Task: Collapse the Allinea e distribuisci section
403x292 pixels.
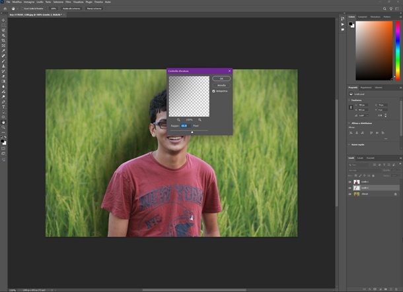Action: click(349, 123)
